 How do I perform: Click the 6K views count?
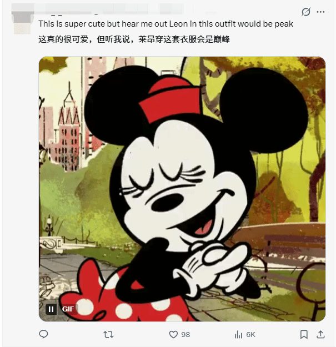point(250,335)
